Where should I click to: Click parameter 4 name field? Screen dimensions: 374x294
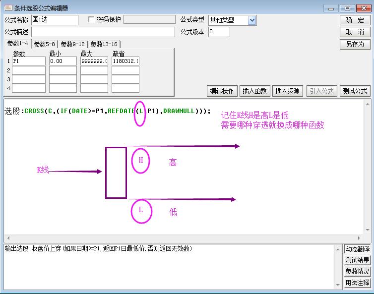coord(29,88)
